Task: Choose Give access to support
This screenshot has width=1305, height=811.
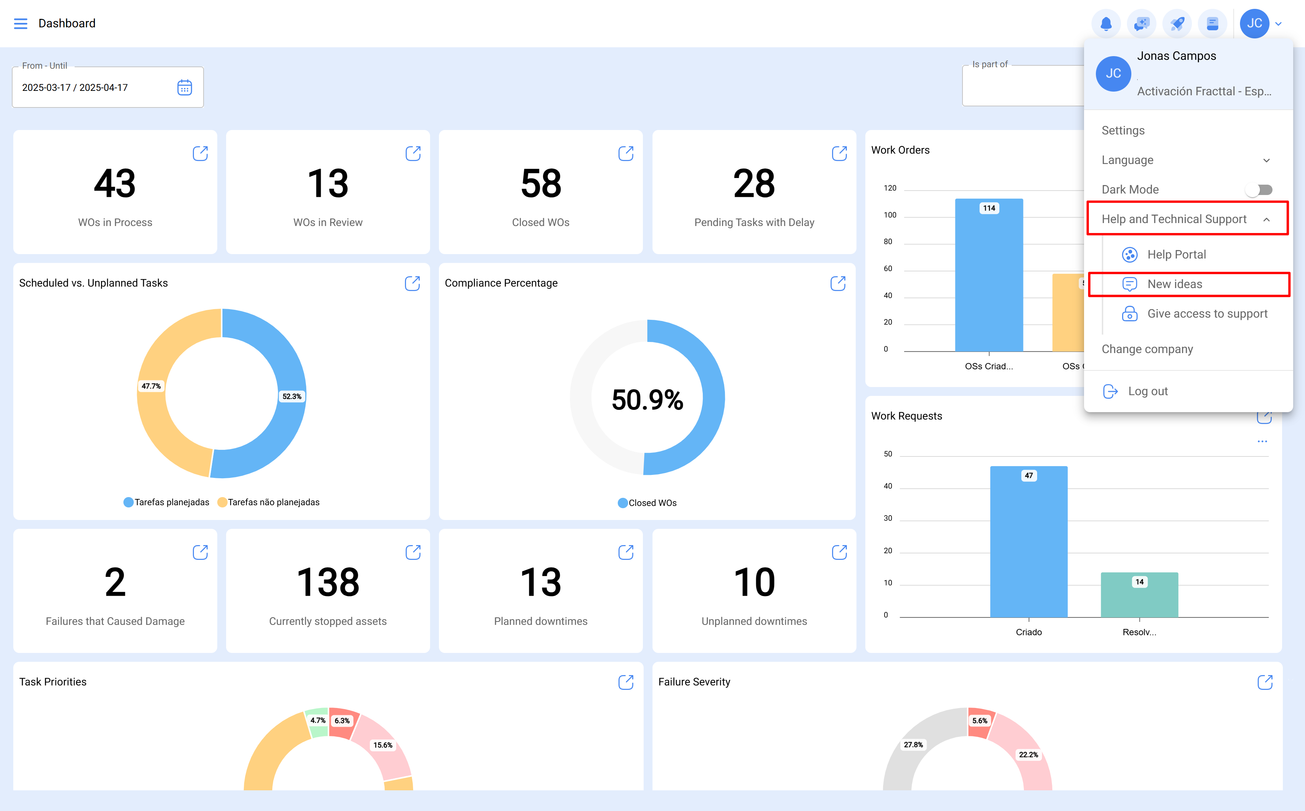Action: click(1207, 314)
